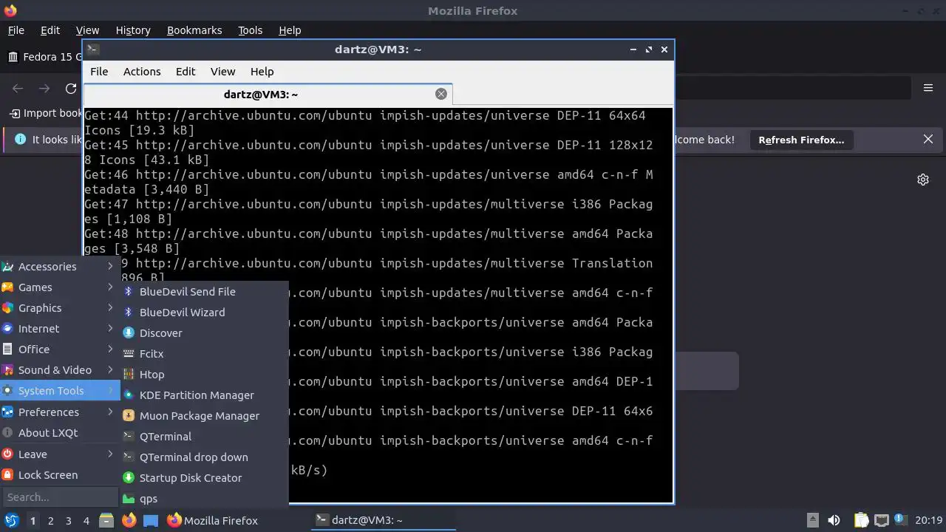
Task: Click the About LXQt info icon
Action: (x=7, y=433)
